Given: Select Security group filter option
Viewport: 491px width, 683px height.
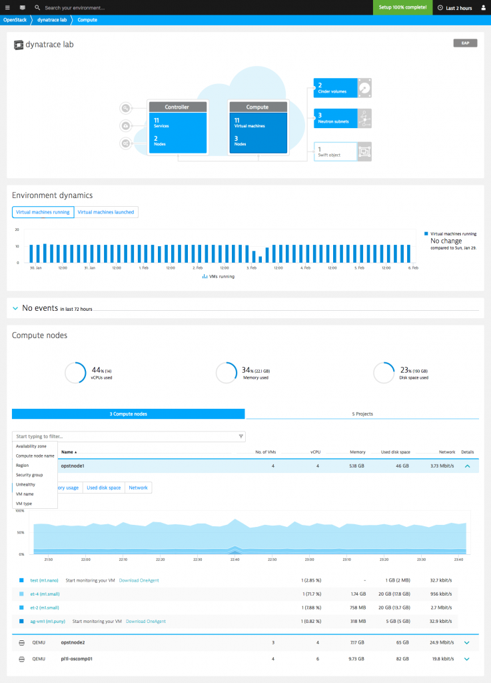Looking at the screenshot, I should click(x=29, y=475).
